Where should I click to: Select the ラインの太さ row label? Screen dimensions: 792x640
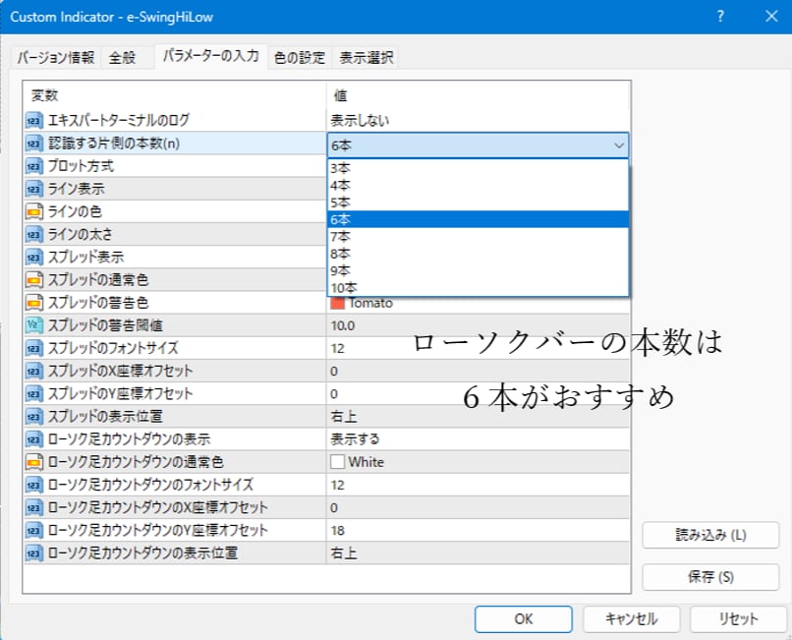point(80,234)
